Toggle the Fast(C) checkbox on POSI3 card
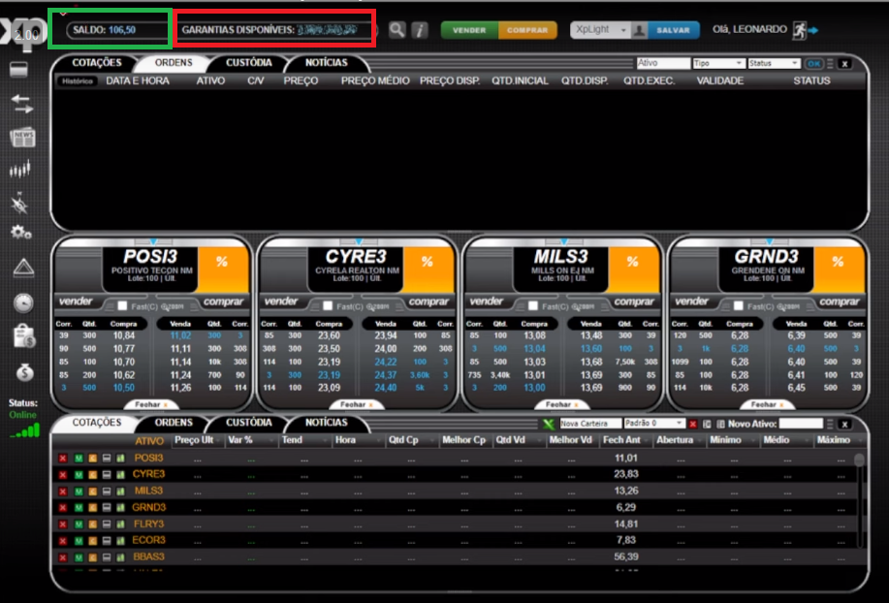 pos(123,305)
